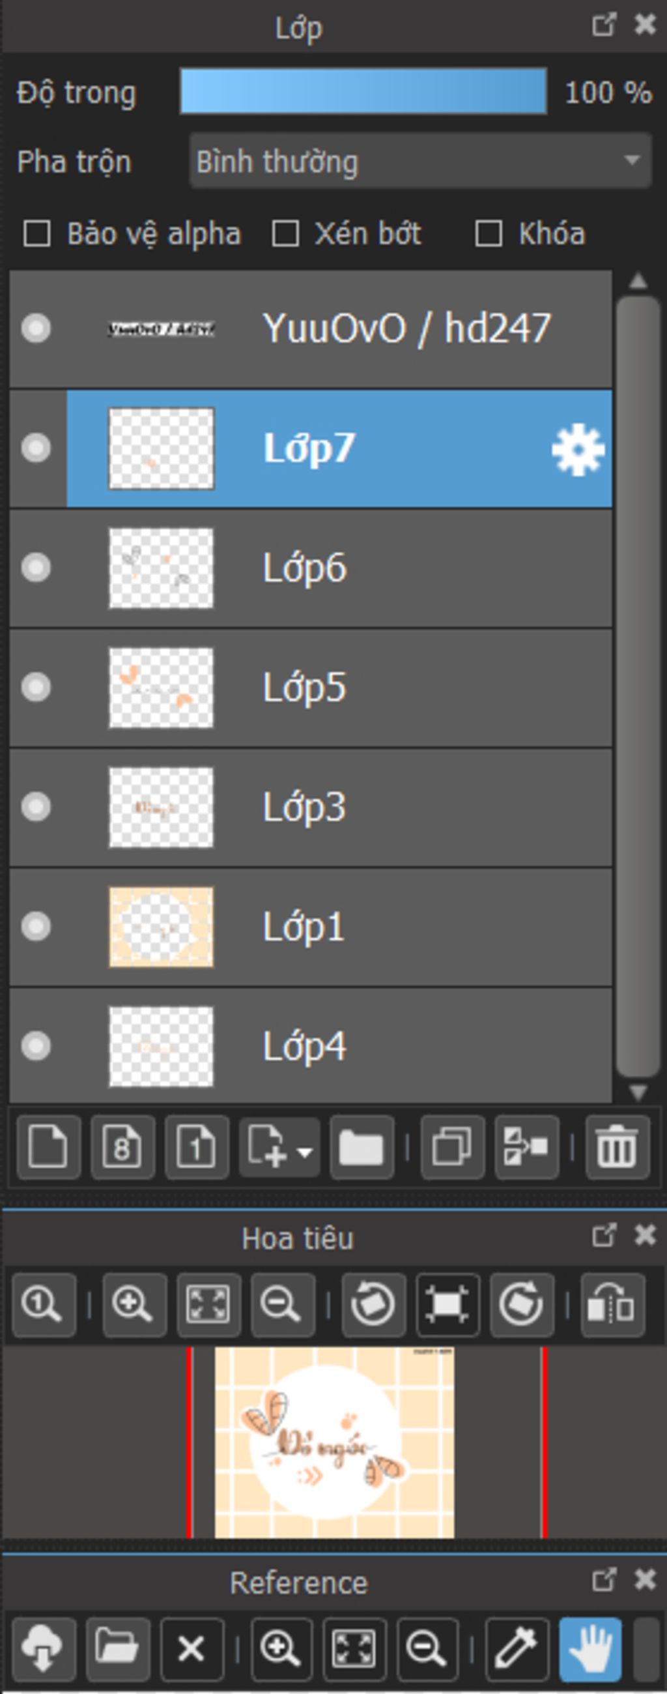Image resolution: width=667 pixels, height=1694 pixels.
Task: Open the Pha trộn blend mode dropdown
Action: coord(421,161)
